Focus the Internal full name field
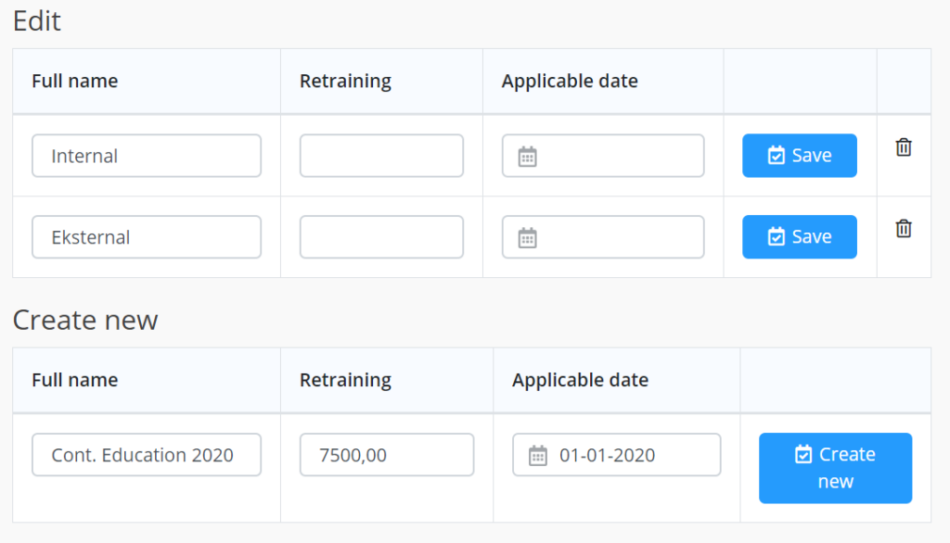 point(147,156)
